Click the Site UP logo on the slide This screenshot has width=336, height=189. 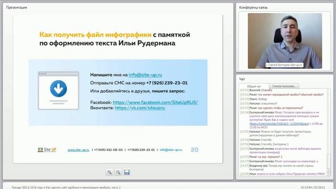(47, 150)
